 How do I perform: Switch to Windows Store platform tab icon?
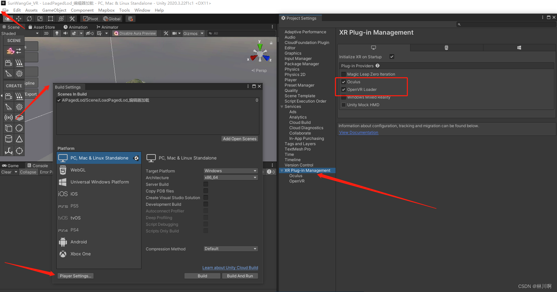pos(519,48)
